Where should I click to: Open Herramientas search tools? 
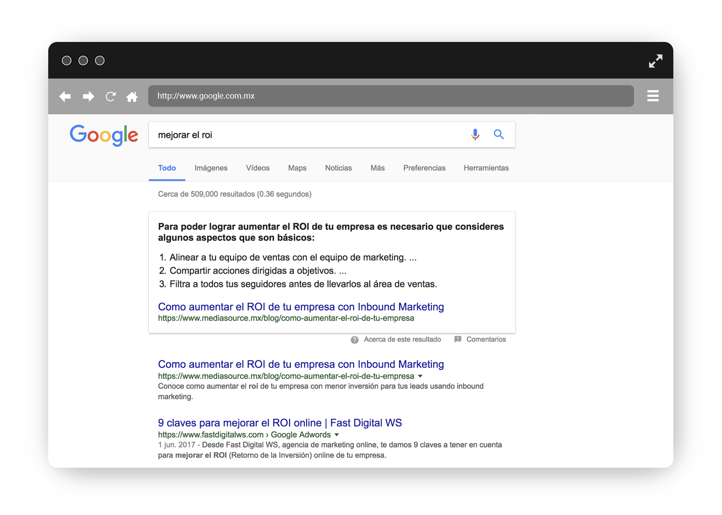tap(486, 168)
